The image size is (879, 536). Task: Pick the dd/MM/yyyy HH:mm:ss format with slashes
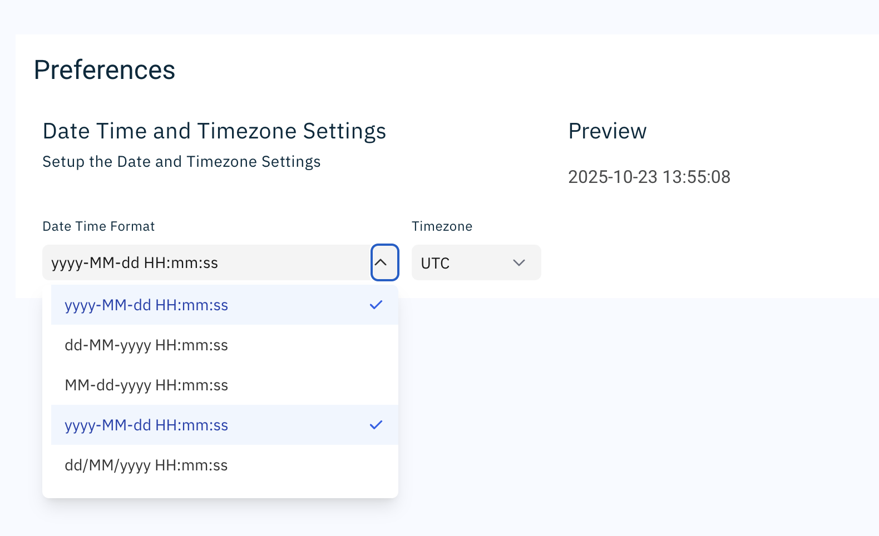[x=146, y=465]
